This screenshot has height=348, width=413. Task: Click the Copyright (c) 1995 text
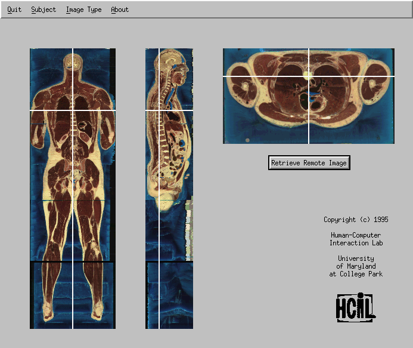(x=356, y=220)
